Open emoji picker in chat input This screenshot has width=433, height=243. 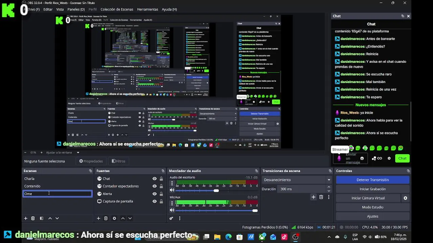click(x=362, y=158)
